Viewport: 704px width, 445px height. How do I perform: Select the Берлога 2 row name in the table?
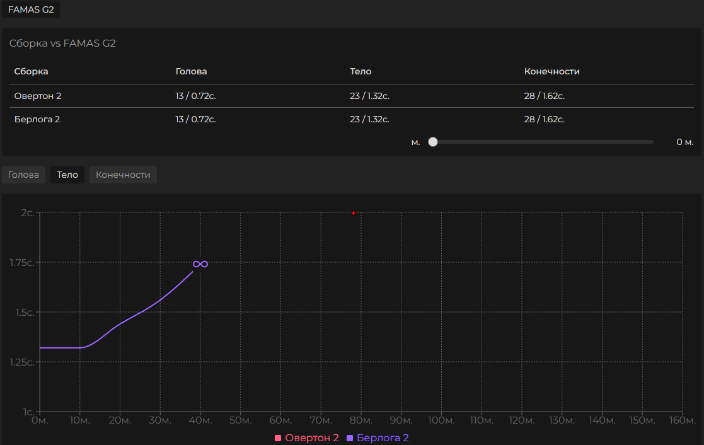[37, 119]
